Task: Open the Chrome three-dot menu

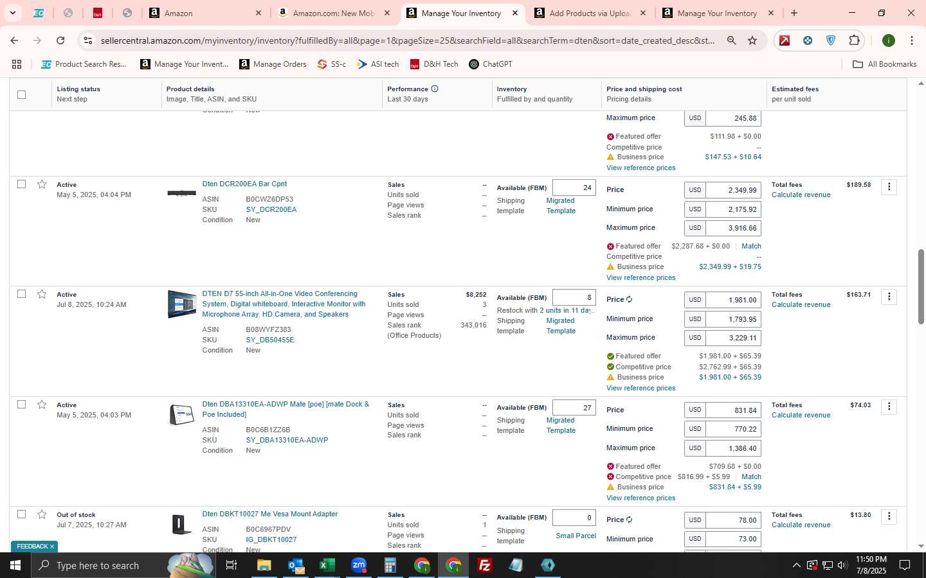Action: tap(912, 40)
